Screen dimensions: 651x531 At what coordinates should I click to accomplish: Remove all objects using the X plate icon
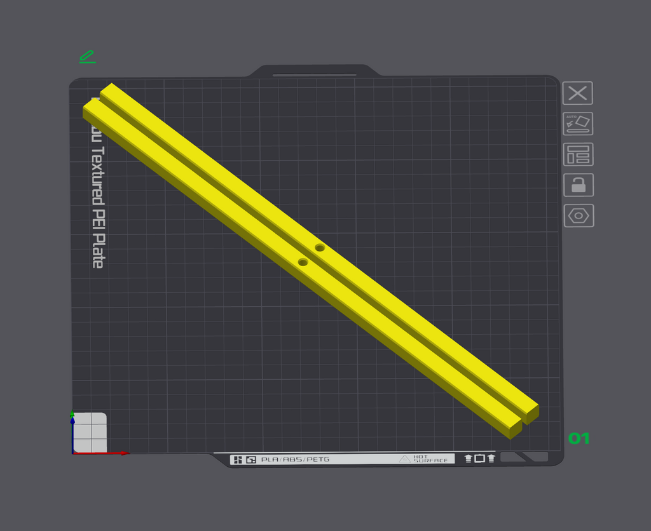tap(577, 93)
